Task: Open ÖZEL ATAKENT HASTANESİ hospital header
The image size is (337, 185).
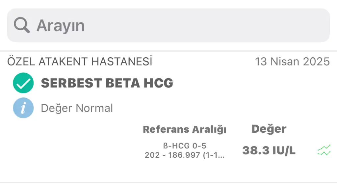Action: point(80,62)
